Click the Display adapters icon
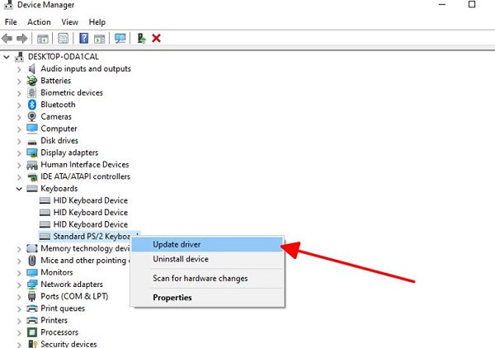 [x=32, y=153]
